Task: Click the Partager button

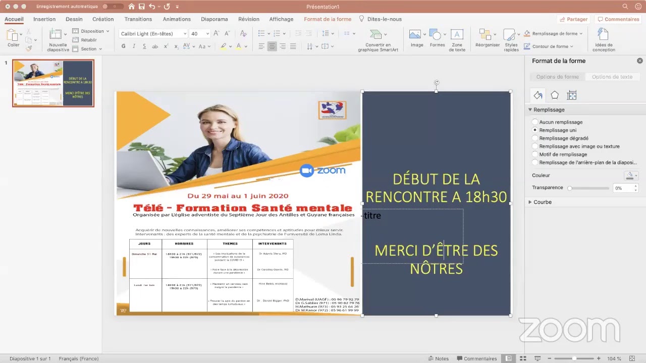Action: click(x=573, y=19)
